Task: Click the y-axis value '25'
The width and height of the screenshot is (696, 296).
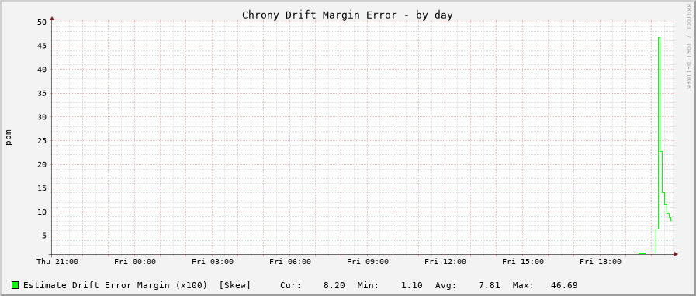Action: (x=42, y=140)
